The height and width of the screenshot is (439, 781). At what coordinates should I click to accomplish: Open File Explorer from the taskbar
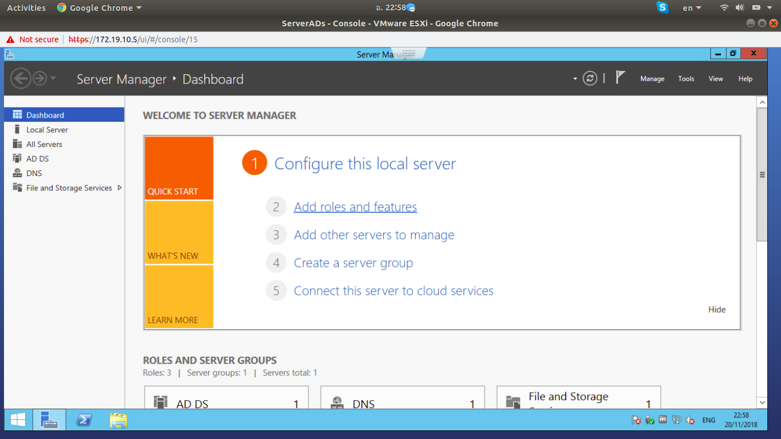tap(118, 420)
